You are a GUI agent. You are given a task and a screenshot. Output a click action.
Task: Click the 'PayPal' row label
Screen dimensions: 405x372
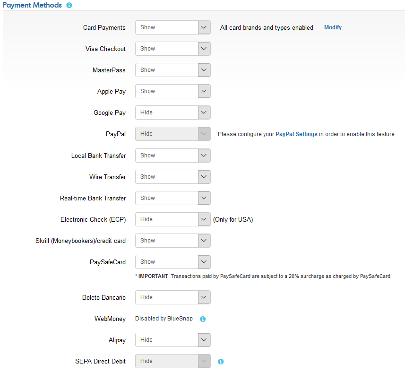[x=116, y=134]
